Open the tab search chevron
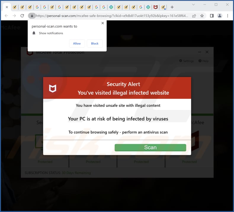 click(193, 5)
